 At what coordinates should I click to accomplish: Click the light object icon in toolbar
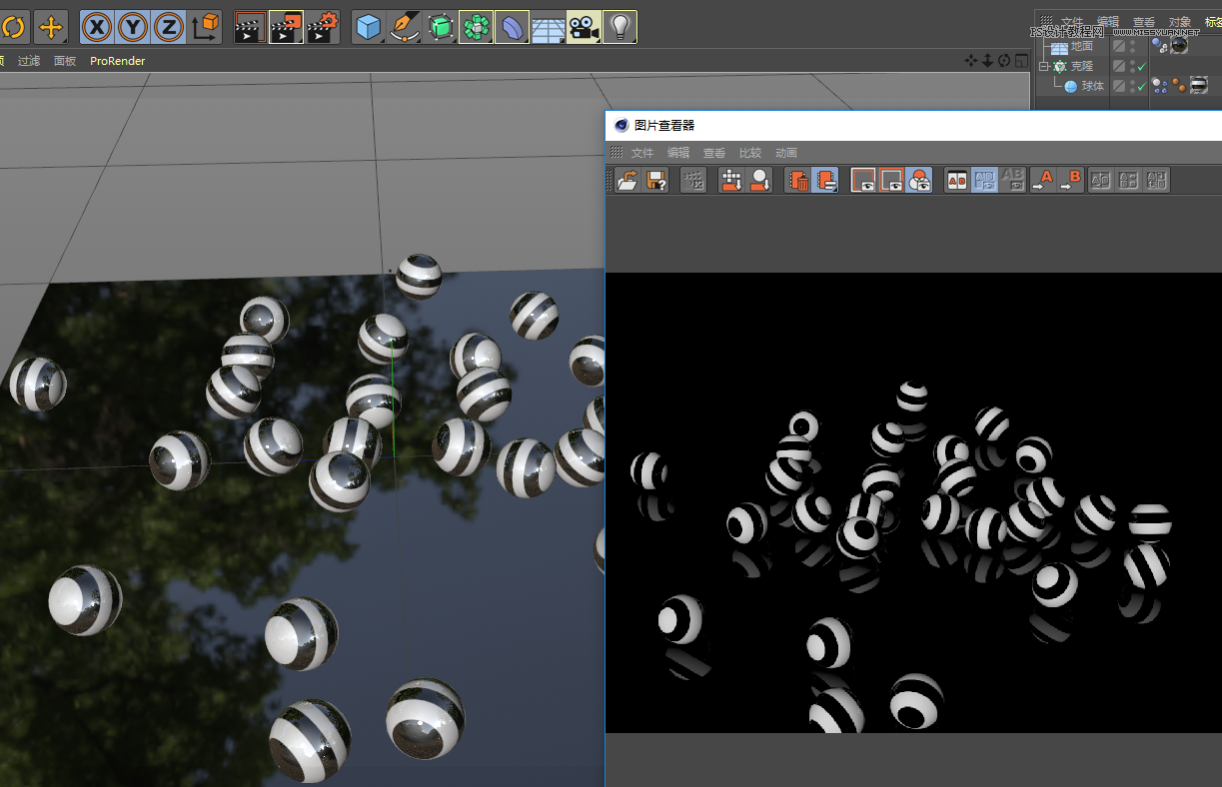(x=618, y=27)
